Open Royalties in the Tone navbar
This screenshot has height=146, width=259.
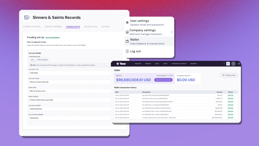tap(138, 64)
